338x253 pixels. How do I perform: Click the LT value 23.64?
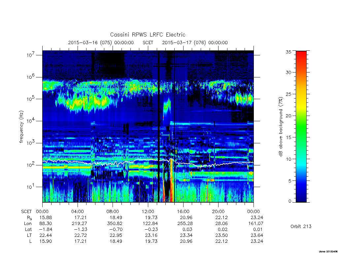click(257, 235)
